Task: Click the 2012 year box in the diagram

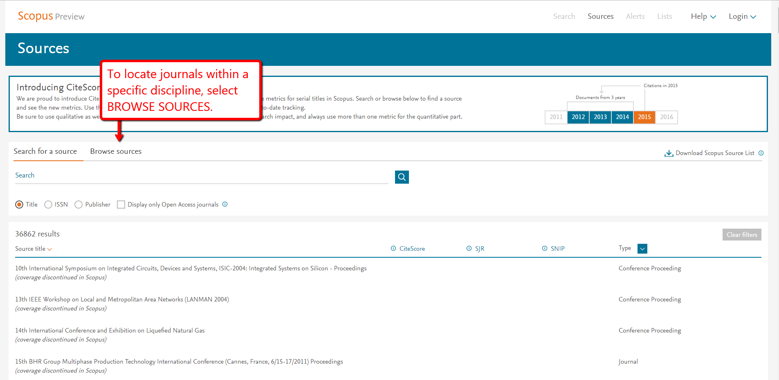Action: pyautogui.click(x=578, y=117)
